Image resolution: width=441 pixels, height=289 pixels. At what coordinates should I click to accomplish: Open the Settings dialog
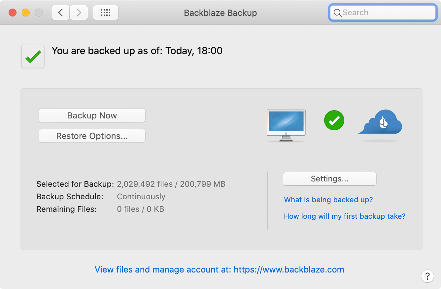tap(329, 178)
